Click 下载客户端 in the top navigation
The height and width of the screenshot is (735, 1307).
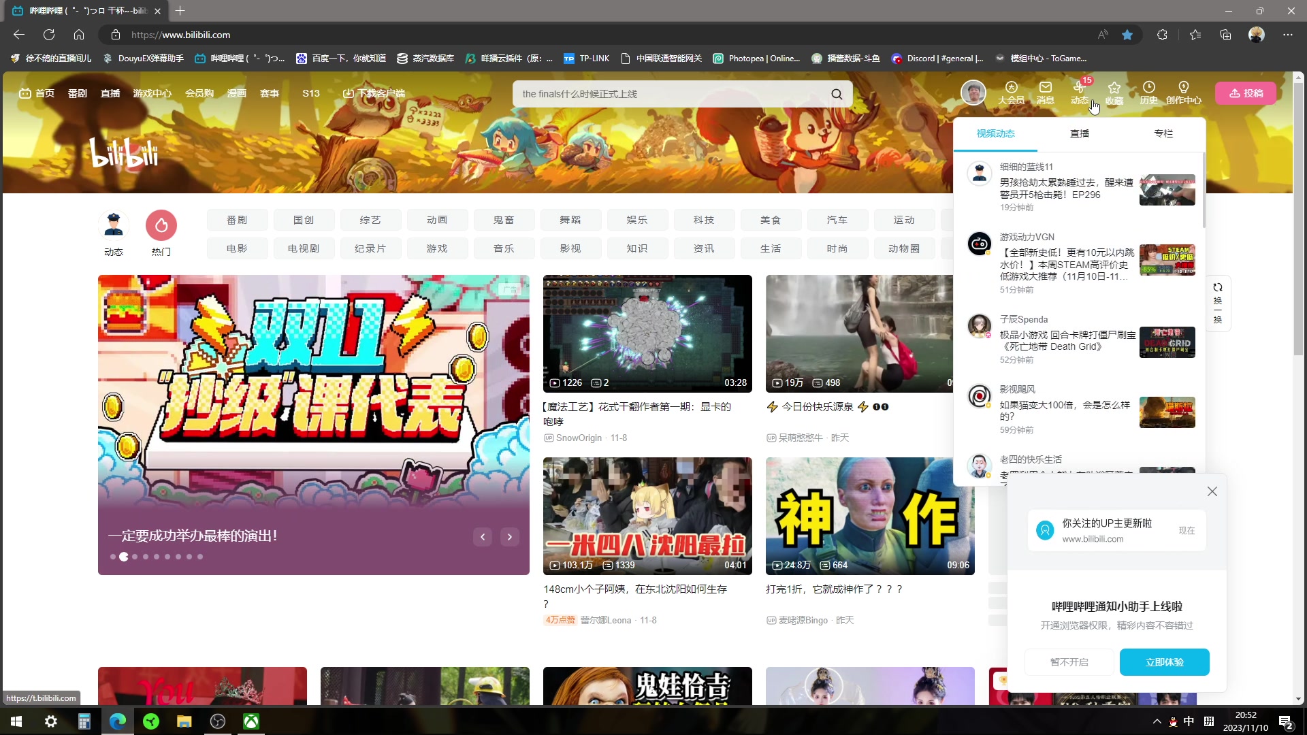pos(374,93)
